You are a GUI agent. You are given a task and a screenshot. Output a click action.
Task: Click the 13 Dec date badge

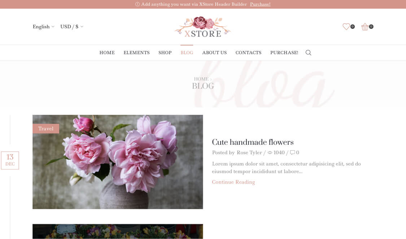point(10,161)
